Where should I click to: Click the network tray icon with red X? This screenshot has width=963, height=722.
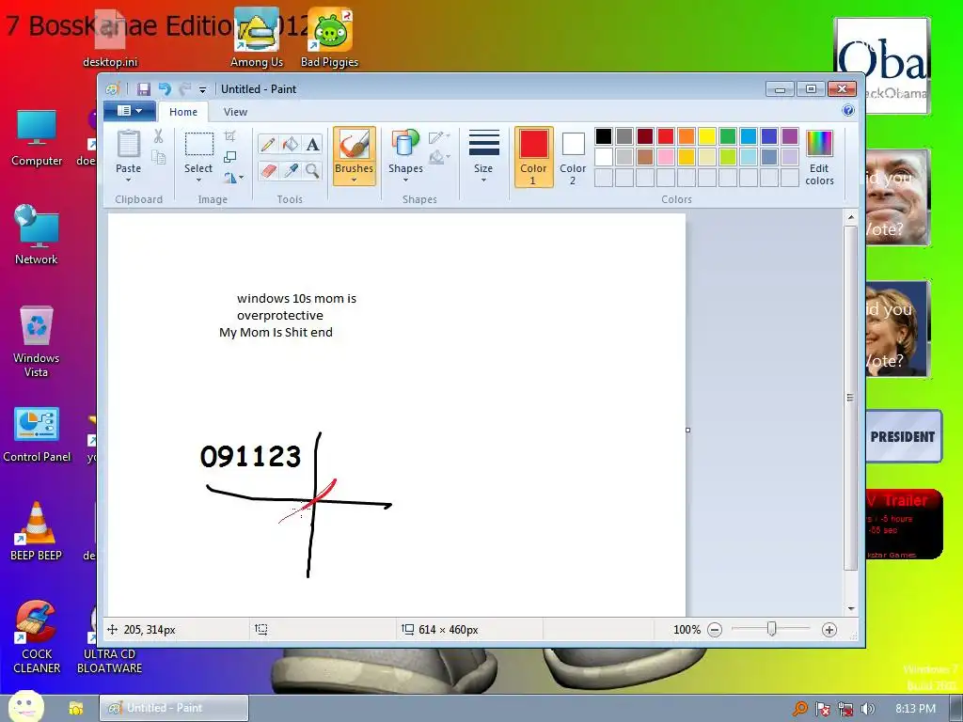point(845,709)
